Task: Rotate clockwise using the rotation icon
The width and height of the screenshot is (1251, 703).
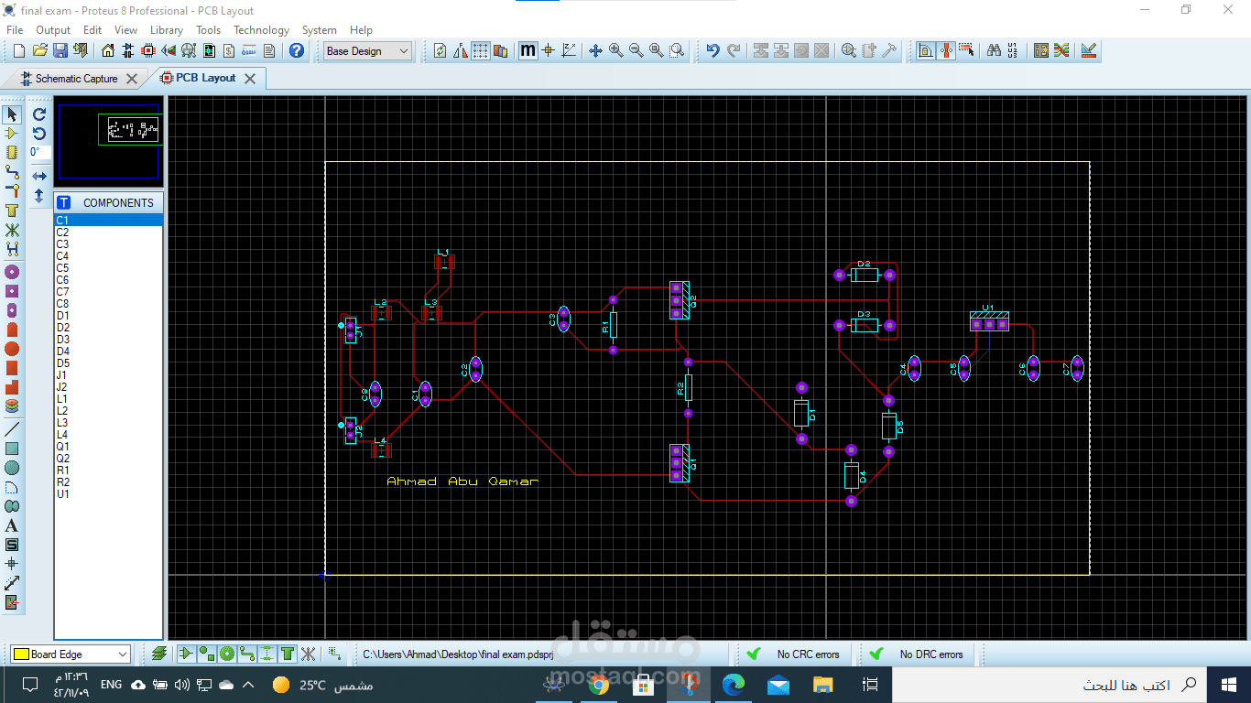Action: (x=39, y=114)
